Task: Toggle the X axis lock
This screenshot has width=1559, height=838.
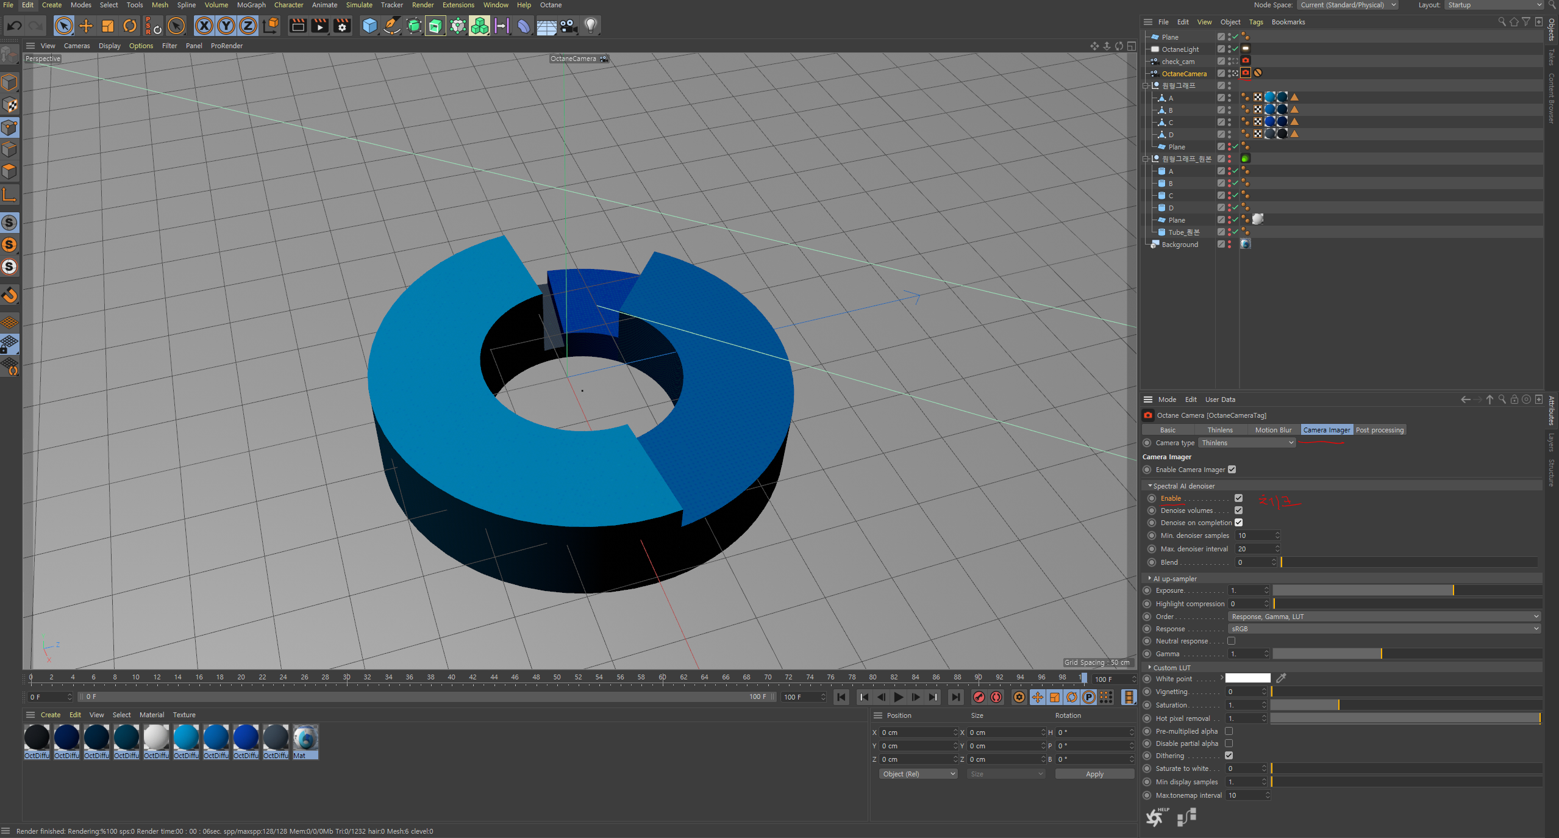Action: (x=204, y=26)
